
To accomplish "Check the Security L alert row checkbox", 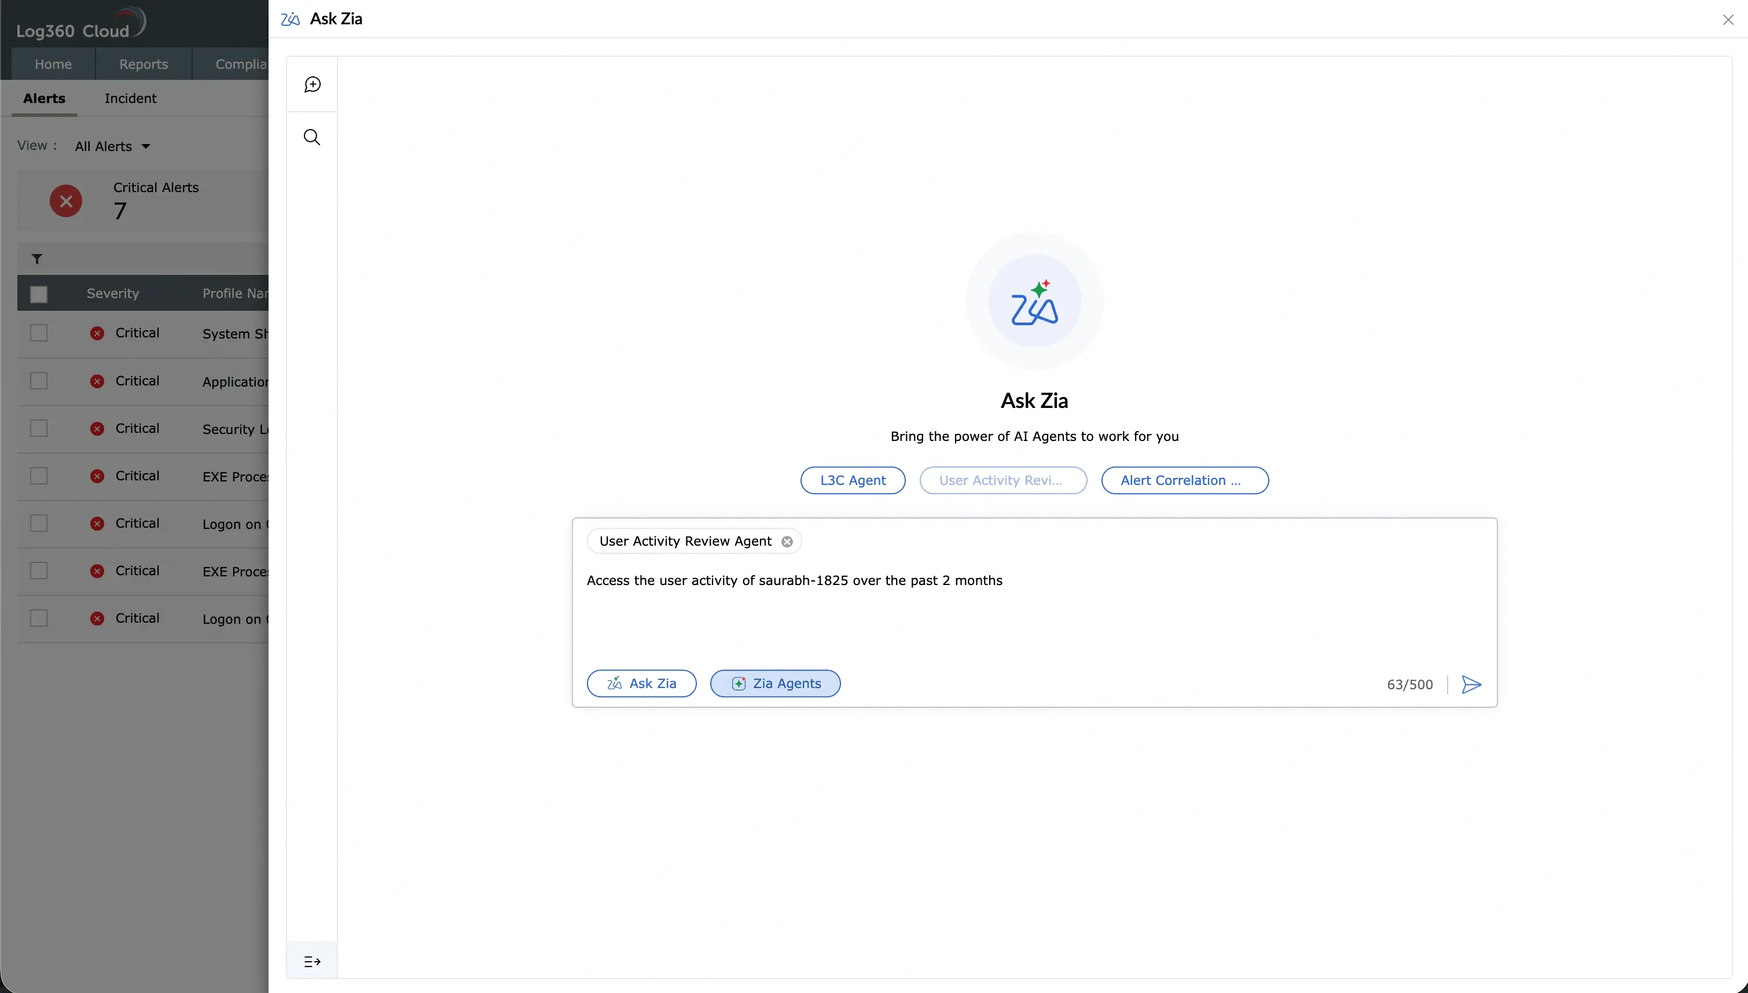I will (x=39, y=428).
